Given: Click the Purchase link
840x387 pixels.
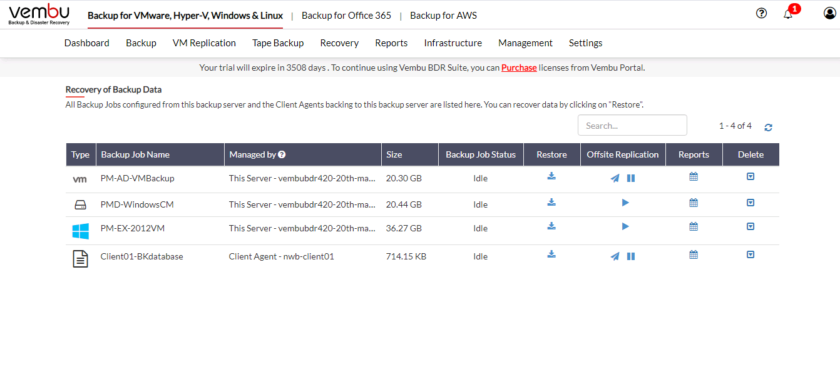Looking at the screenshot, I should 519,68.
